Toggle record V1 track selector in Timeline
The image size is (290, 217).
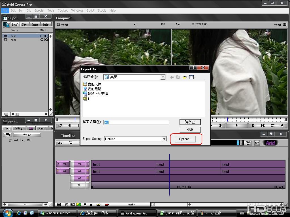(80, 164)
